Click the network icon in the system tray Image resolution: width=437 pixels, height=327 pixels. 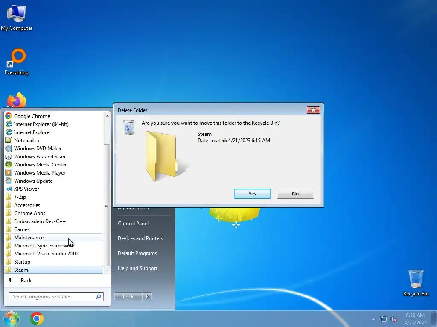pos(384,319)
